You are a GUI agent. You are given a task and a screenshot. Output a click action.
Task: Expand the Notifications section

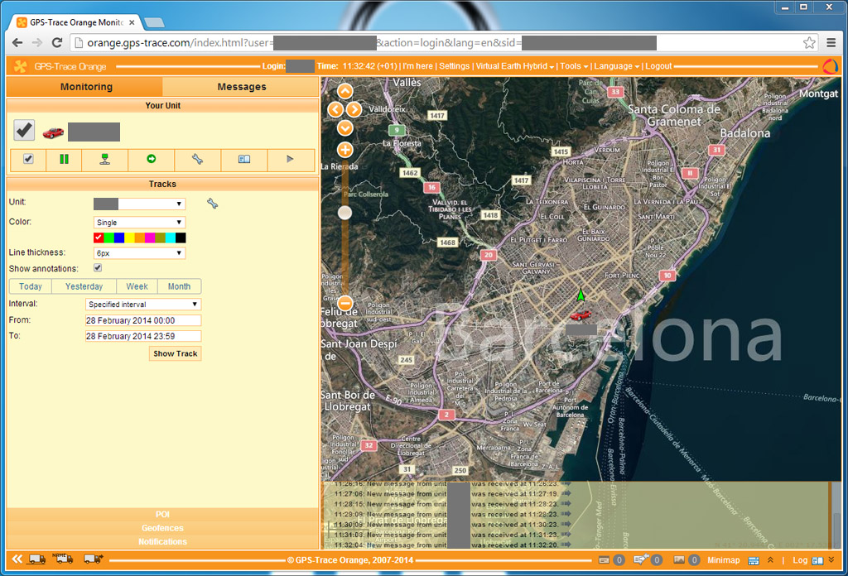tap(162, 541)
